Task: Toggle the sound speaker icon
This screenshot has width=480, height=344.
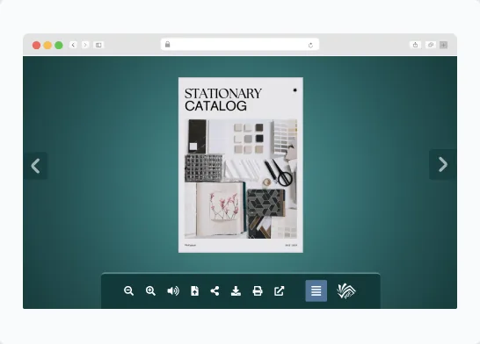Action: point(173,290)
